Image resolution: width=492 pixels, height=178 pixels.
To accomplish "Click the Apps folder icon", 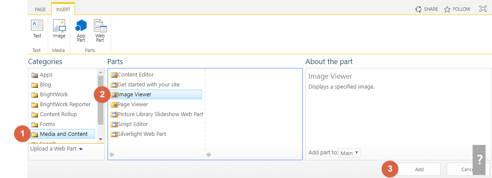I will click(x=34, y=75).
